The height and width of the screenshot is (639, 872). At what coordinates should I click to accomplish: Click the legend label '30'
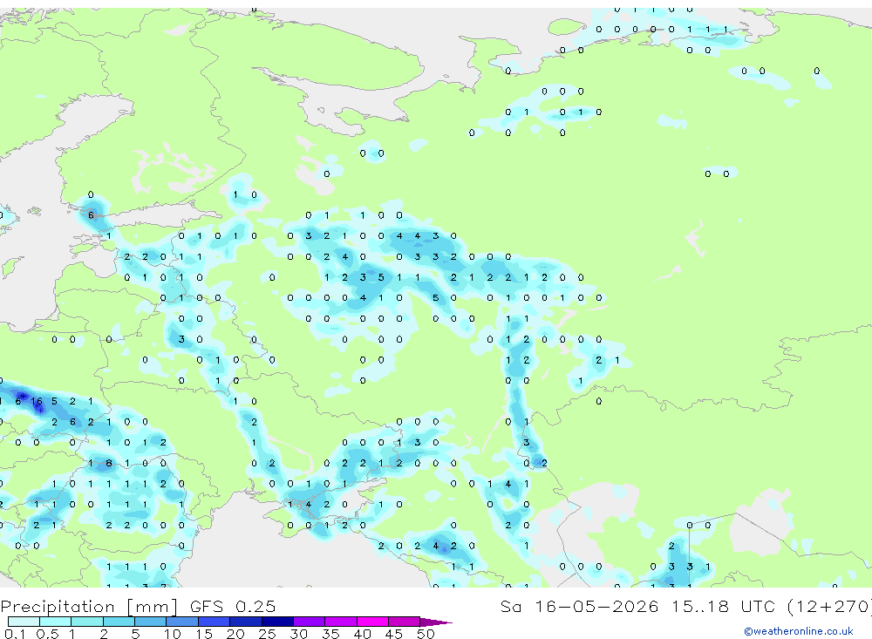[x=298, y=634]
